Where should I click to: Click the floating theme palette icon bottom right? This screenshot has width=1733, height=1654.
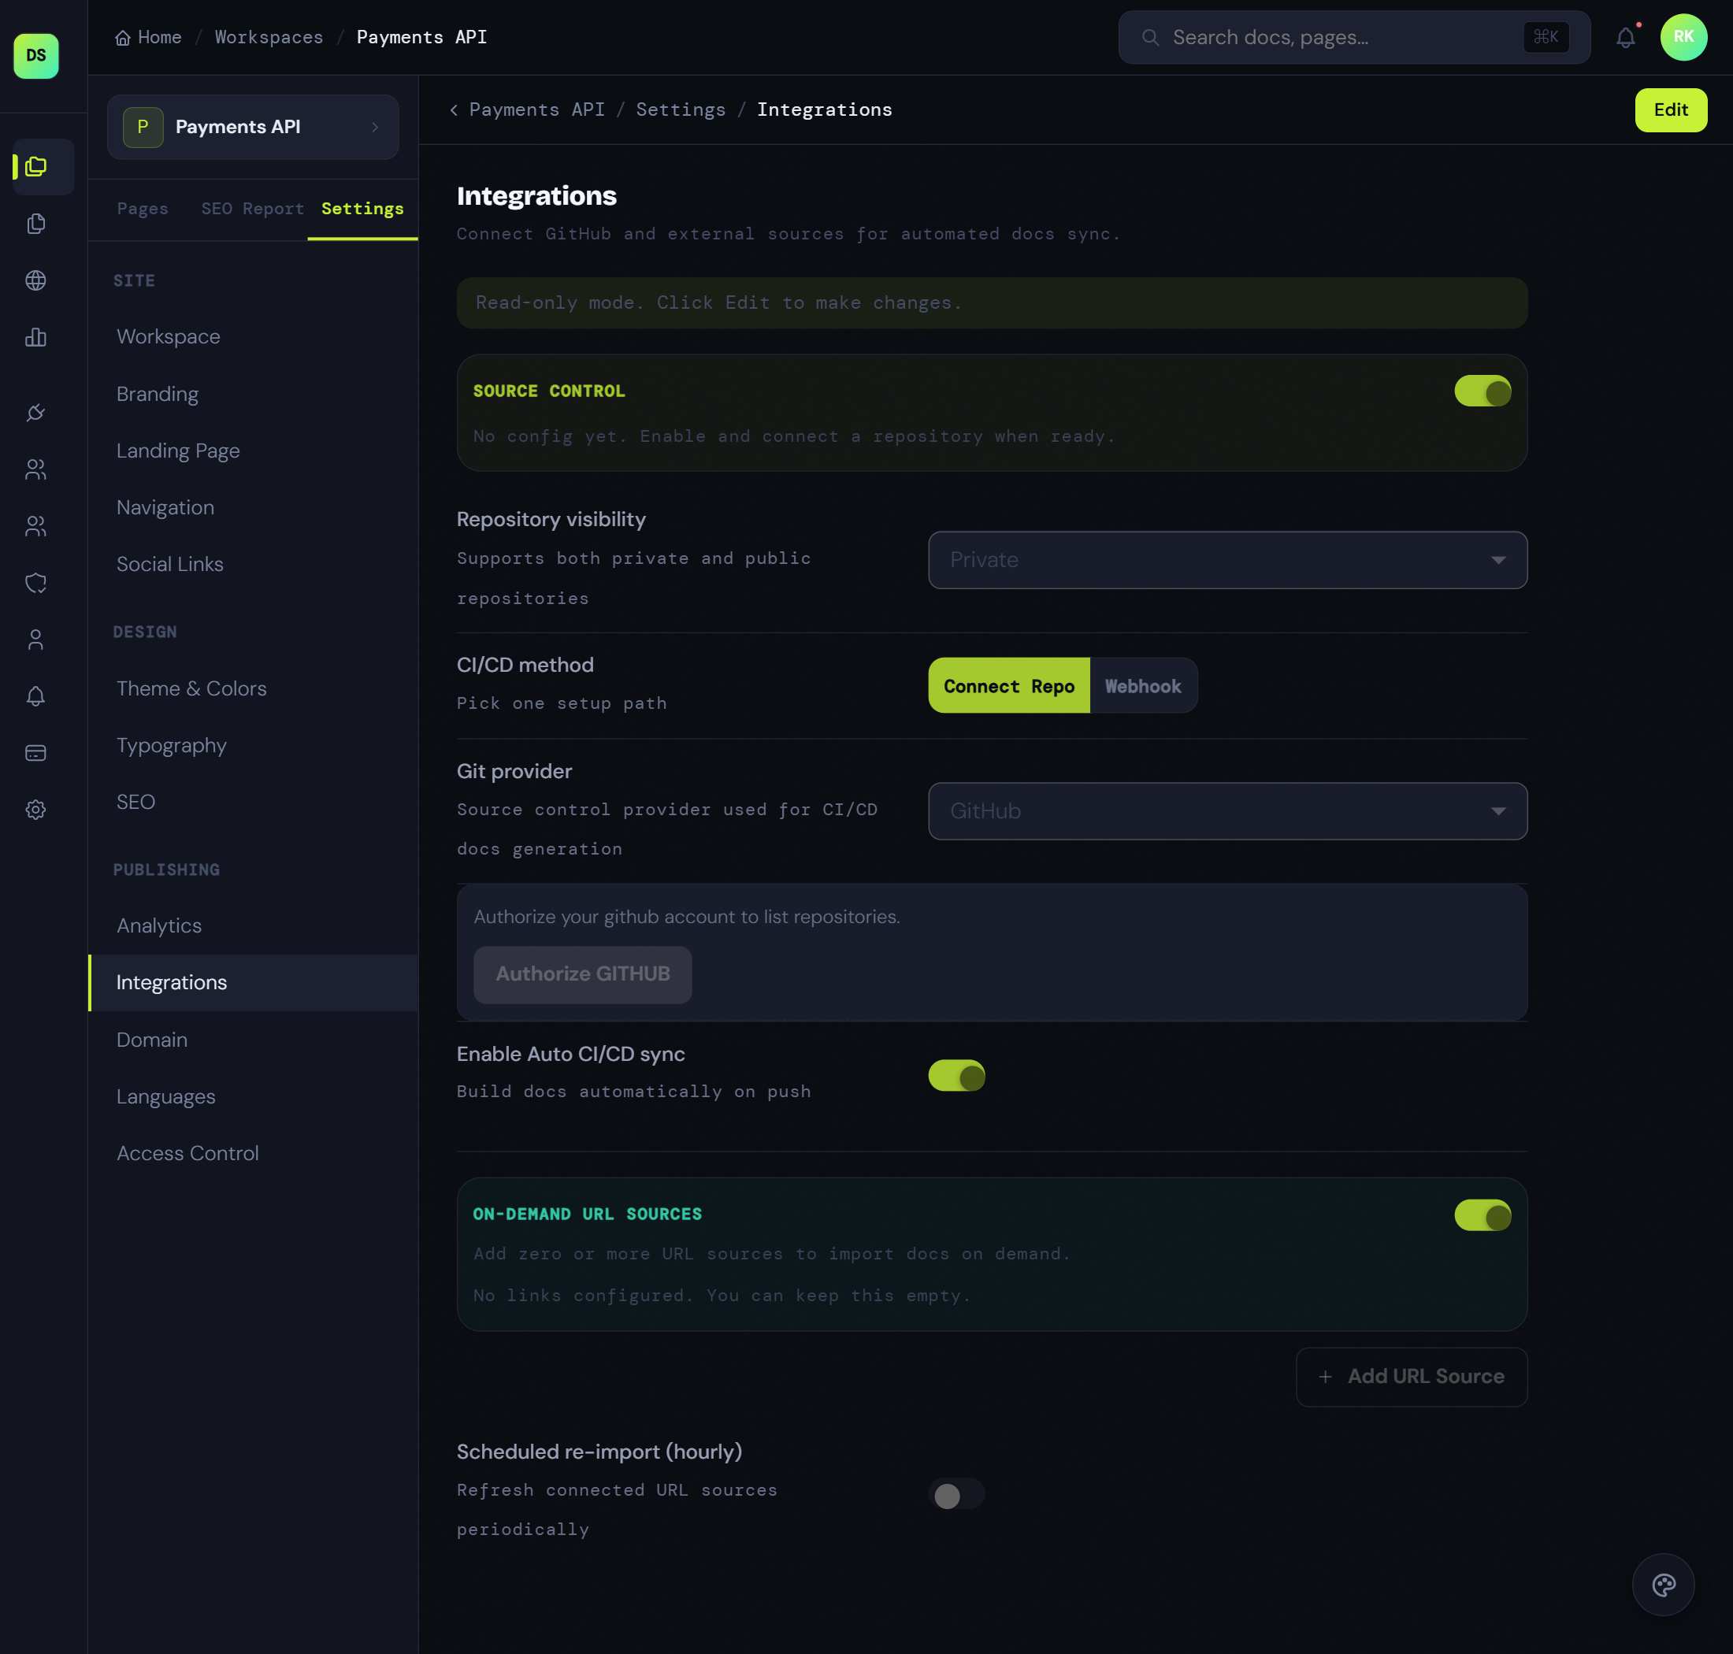pos(1664,1583)
